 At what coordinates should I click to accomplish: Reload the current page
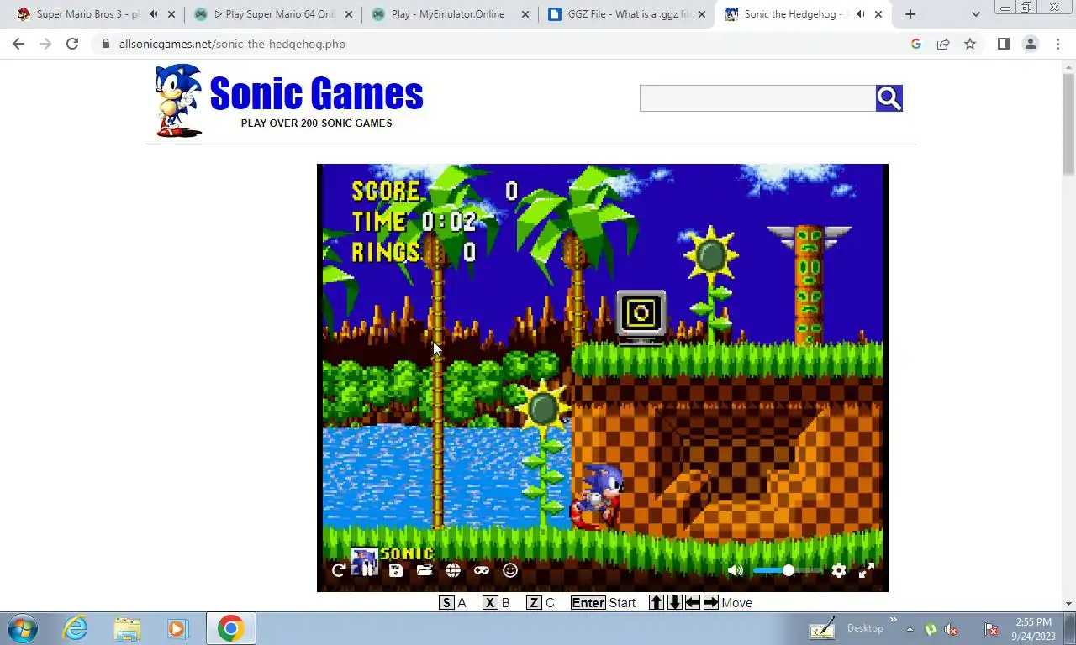click(x=72, y=44)
